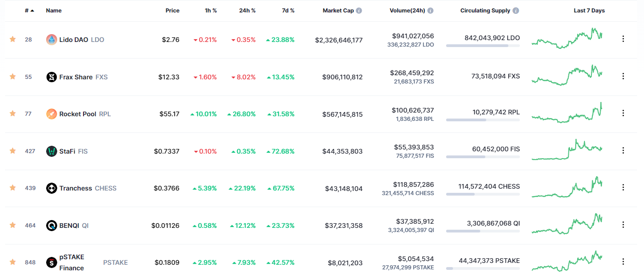Click the Lido DAO price $2.76

tap(171, 40)
